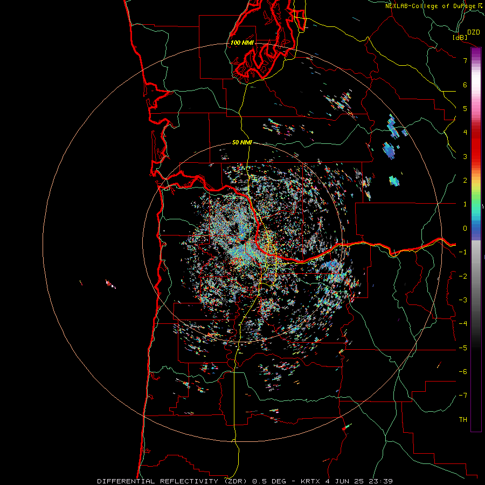Click the "-1" tick on the color scale
The height and width of the screenshot is (485, 485).
463,252
